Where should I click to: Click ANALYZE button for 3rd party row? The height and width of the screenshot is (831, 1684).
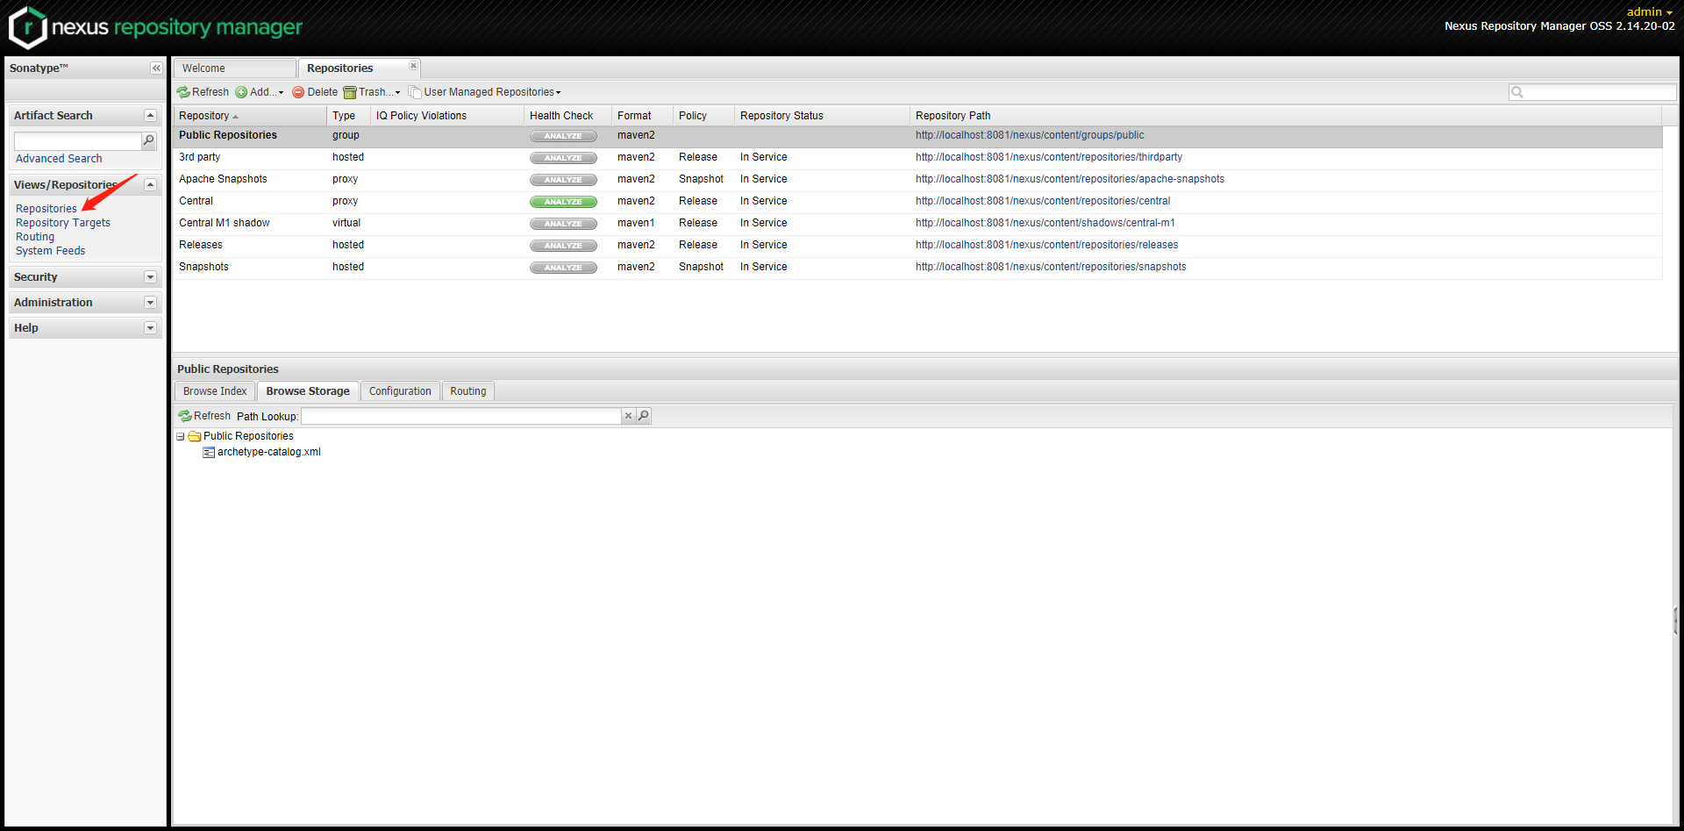(x=563, y=158)
